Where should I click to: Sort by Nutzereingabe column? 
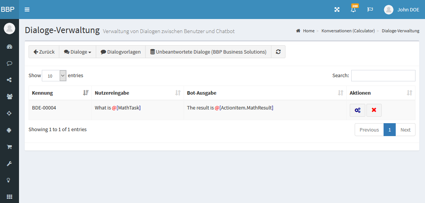pos(138,93)
